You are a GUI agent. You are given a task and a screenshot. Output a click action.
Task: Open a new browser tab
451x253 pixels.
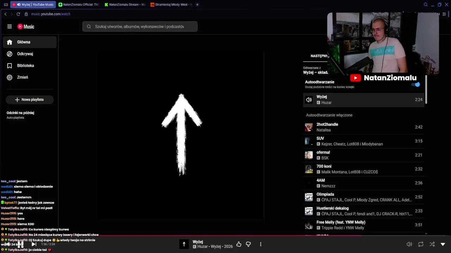pos(197,5)
